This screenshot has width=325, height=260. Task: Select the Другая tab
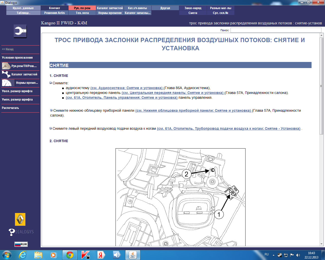(x=165, y=8)
